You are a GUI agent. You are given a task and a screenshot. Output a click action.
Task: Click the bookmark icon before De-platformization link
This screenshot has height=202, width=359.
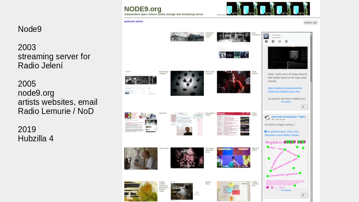[265, 132]
